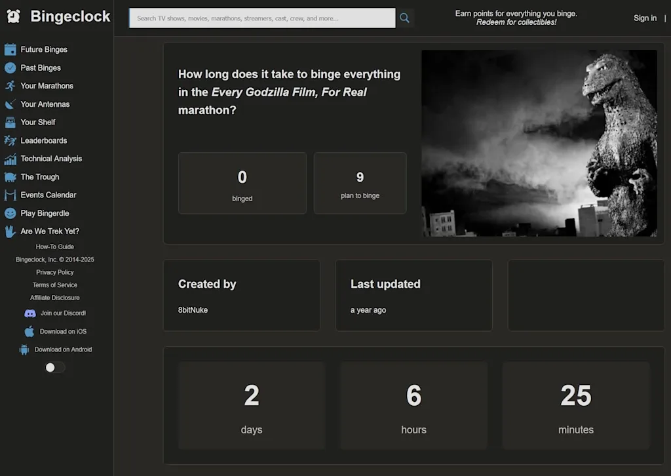This screenshot has height=476, width=671.
Task: Click the 0 binged counter box
Action: 242,183
